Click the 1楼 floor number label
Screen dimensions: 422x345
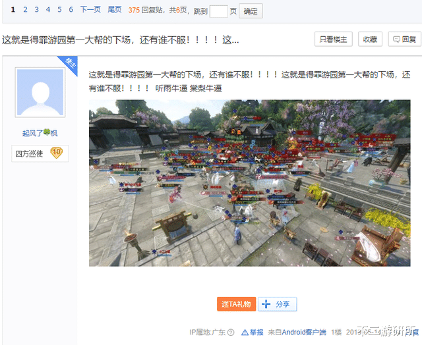336,332
